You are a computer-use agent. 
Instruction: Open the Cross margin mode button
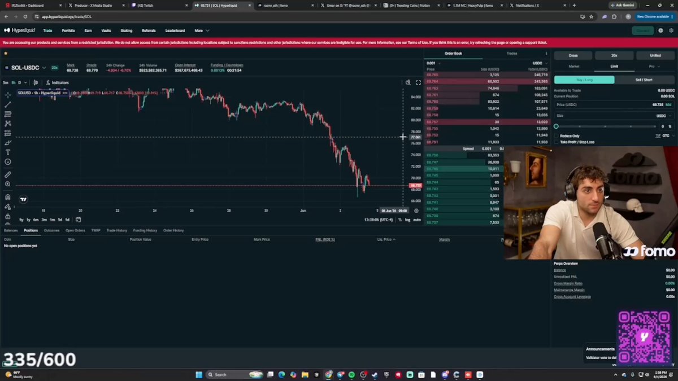(573, 55)
